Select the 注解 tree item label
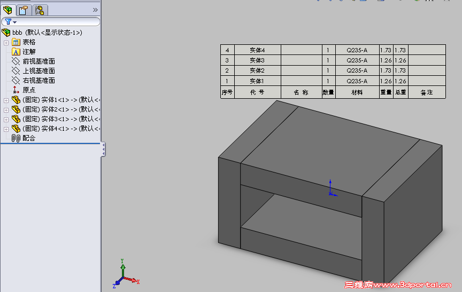Screen dimensions: 462x292 [x=29, y=52]
